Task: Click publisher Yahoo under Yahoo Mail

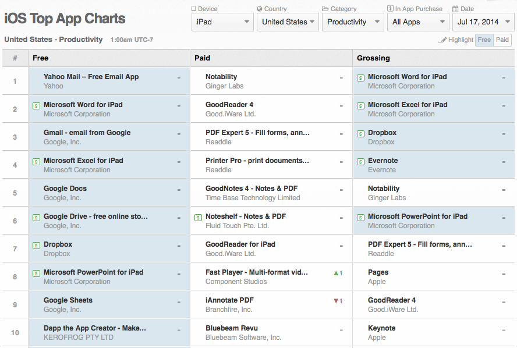Action: 54,86
